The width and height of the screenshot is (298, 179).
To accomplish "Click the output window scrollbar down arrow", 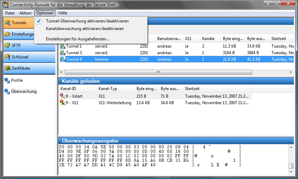I will click(x=291, y=172).
